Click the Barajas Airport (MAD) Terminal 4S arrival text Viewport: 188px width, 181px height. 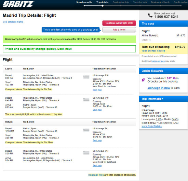tap(40, 108)
